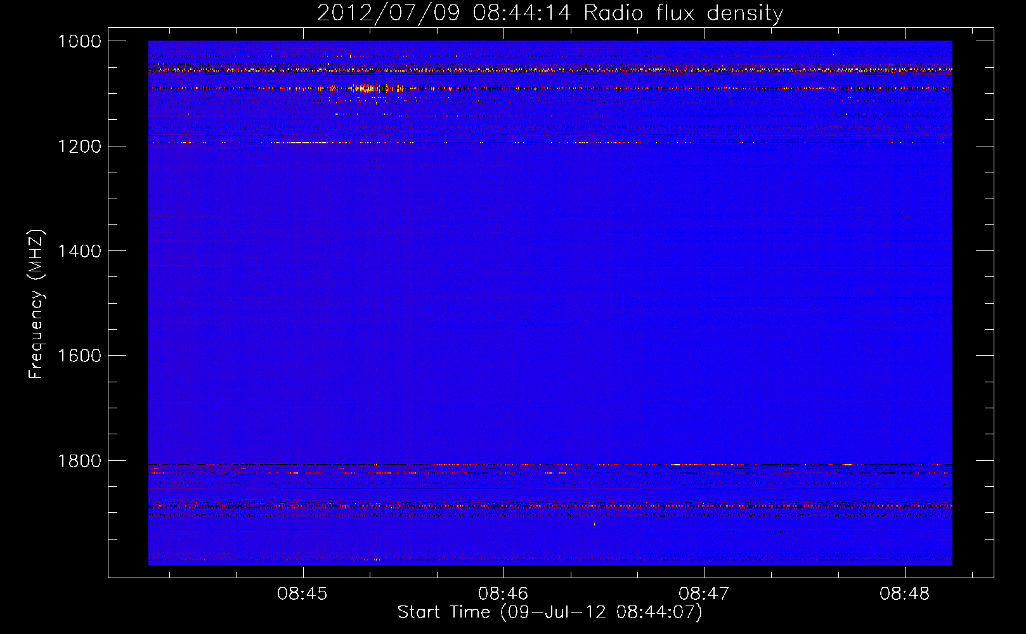
Task: Click the plot title "2012/07/09 08:44:14 Radio flux density"
Action: 550,13
